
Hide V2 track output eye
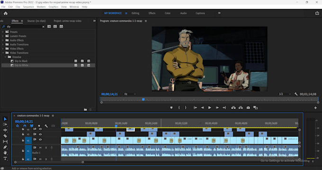[40, 135]
